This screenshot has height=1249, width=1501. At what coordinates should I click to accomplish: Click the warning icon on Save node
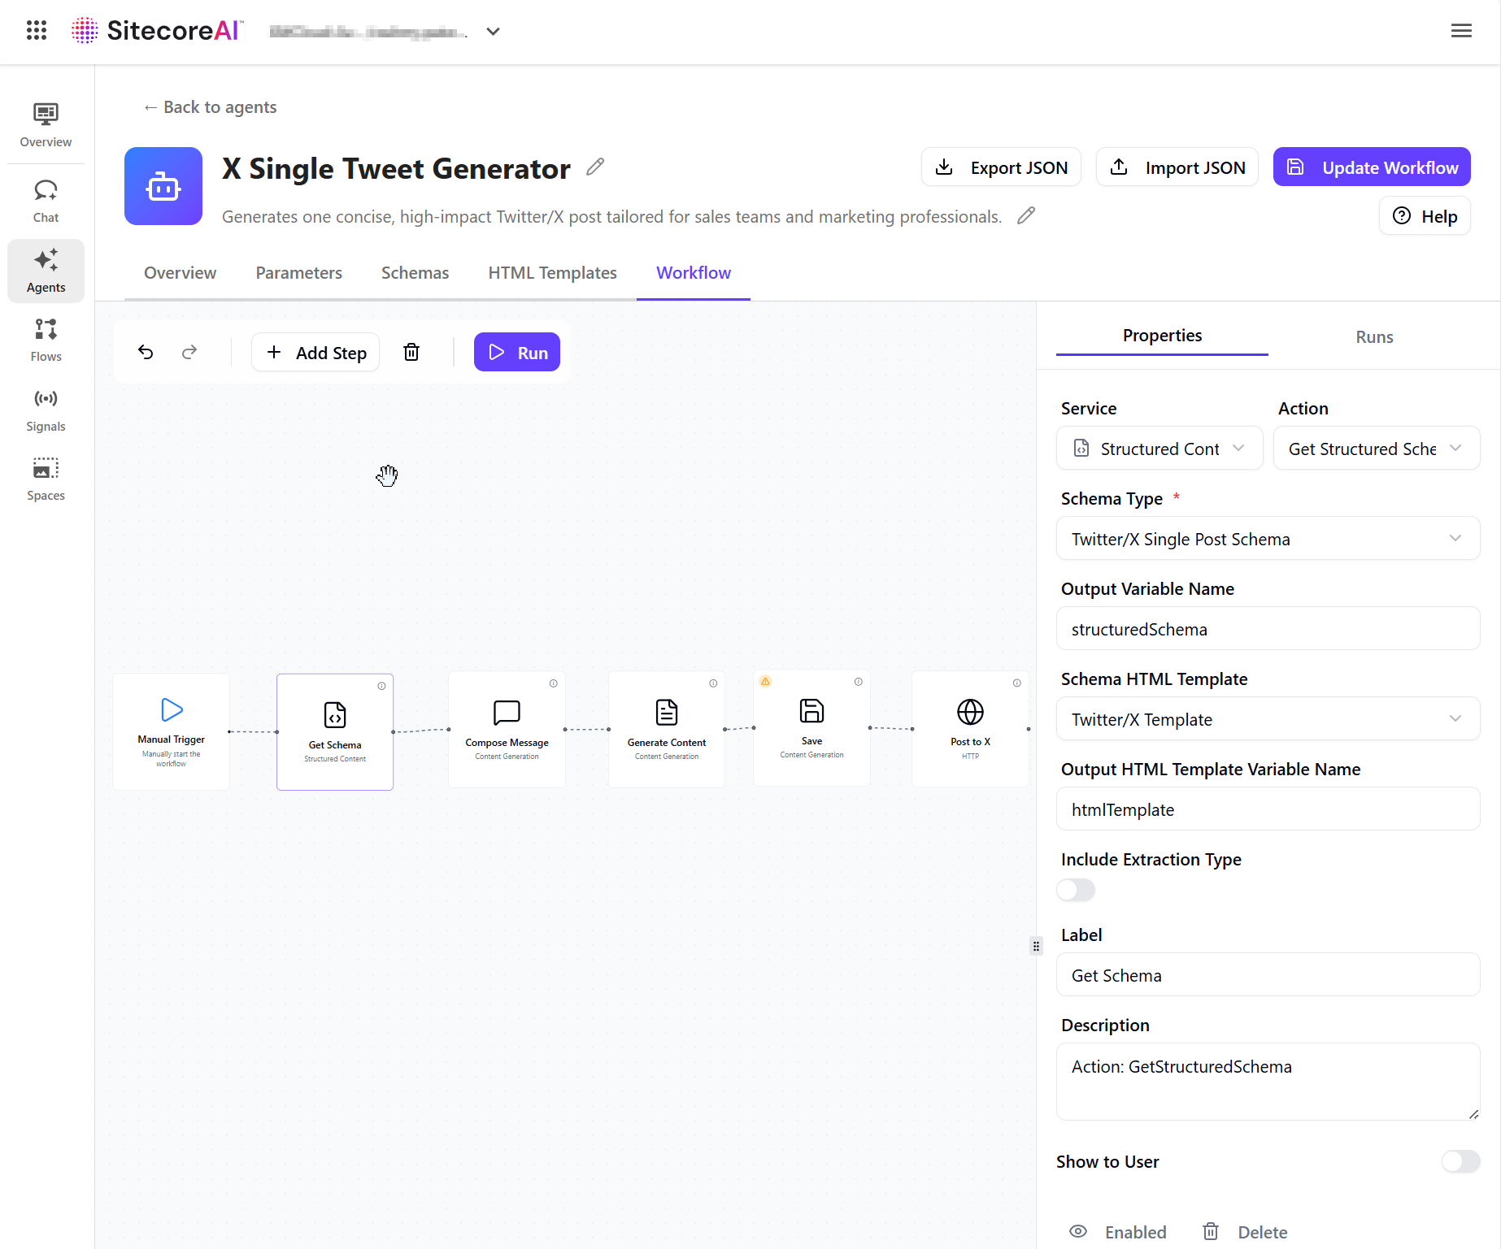(765, 682)
